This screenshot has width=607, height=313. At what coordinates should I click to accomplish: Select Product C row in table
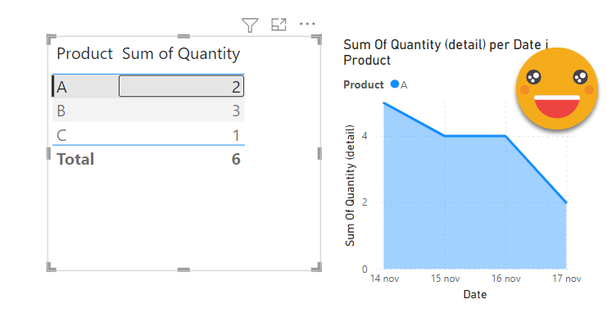148,134
